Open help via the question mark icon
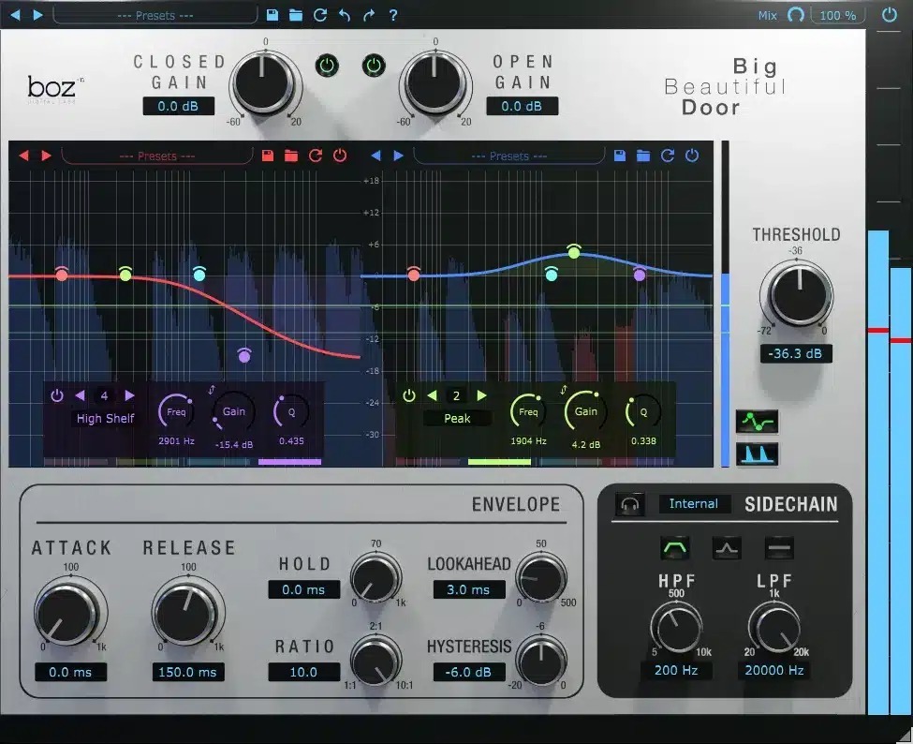913x744 pixels. (x=391, y=14)
